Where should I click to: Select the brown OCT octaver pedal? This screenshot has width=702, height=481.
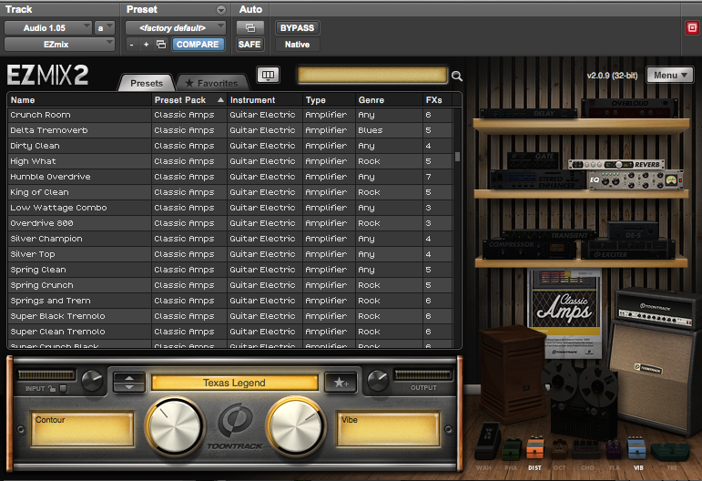coord(559,449)
